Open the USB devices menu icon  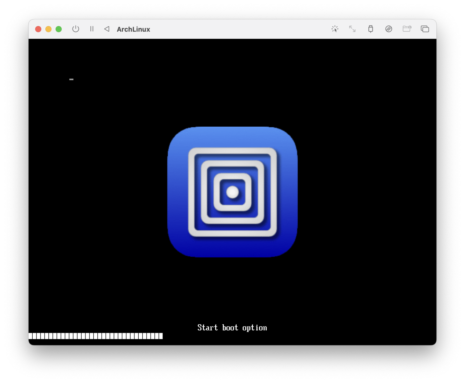tap(371, 29)
